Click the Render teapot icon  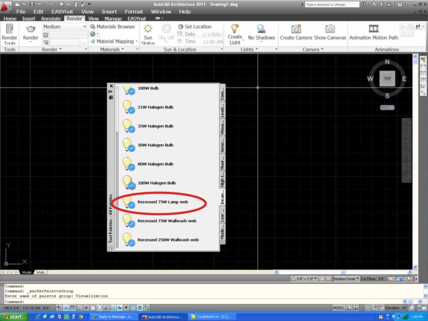click(x=30, y=29)
